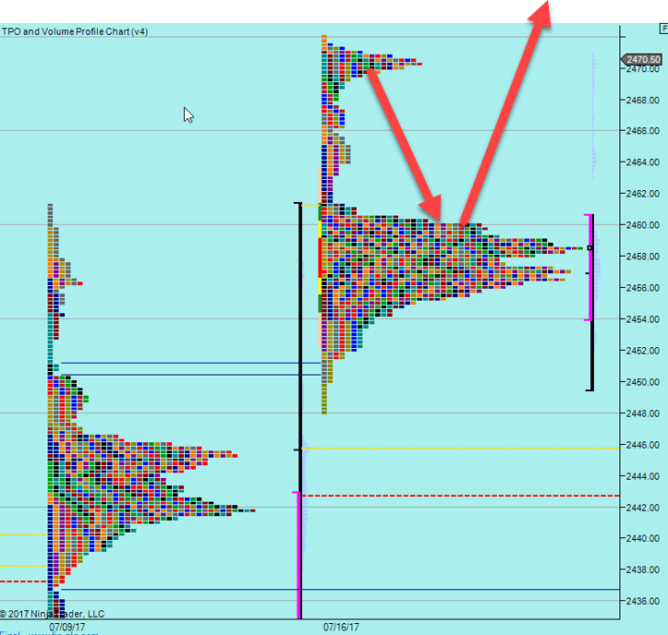Select the red dashed line near 2442.50
668x635 pixels.
coord(480,496)
